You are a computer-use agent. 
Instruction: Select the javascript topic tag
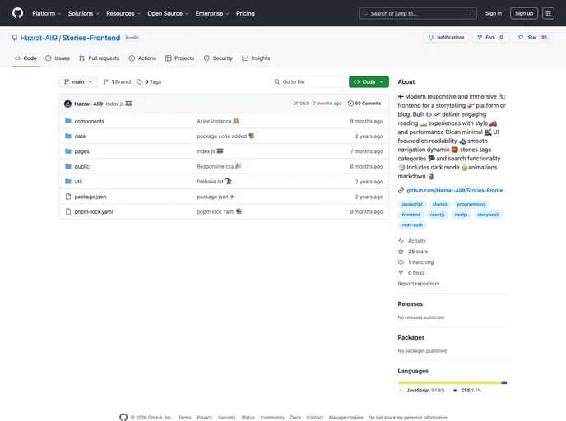412,204
